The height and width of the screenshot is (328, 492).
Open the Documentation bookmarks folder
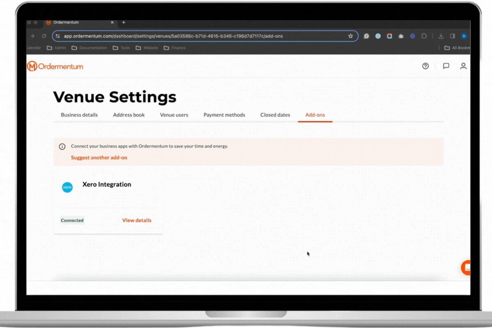(x=89, y=48)
